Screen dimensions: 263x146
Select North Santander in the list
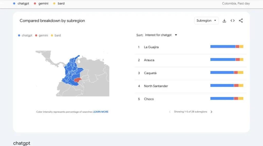point(156,86)
